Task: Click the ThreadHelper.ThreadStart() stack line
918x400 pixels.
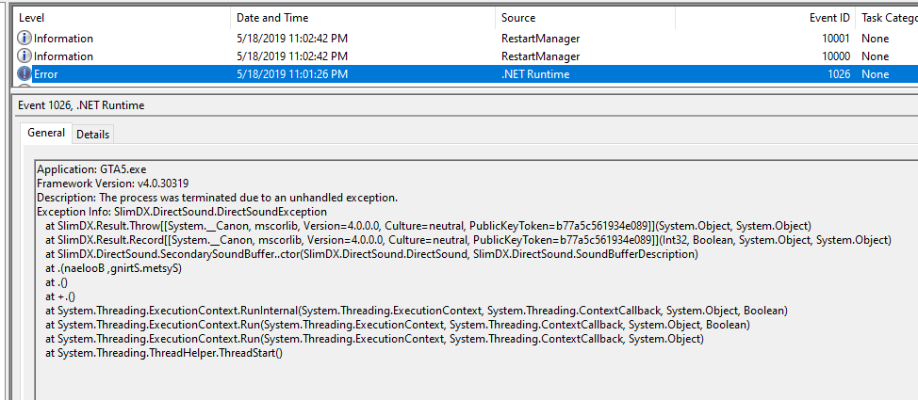Action: coord(164,353)
